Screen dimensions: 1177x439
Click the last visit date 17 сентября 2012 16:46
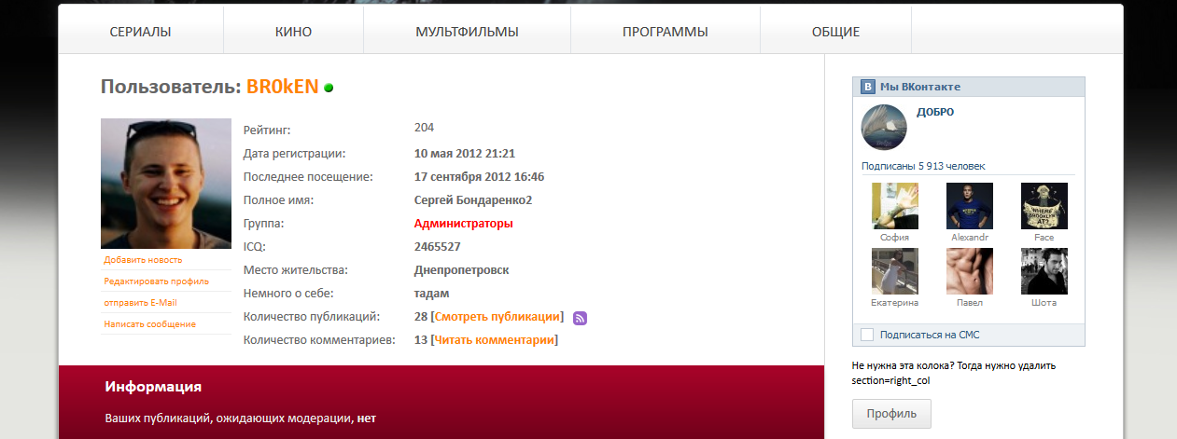click(x=479, y=177)
